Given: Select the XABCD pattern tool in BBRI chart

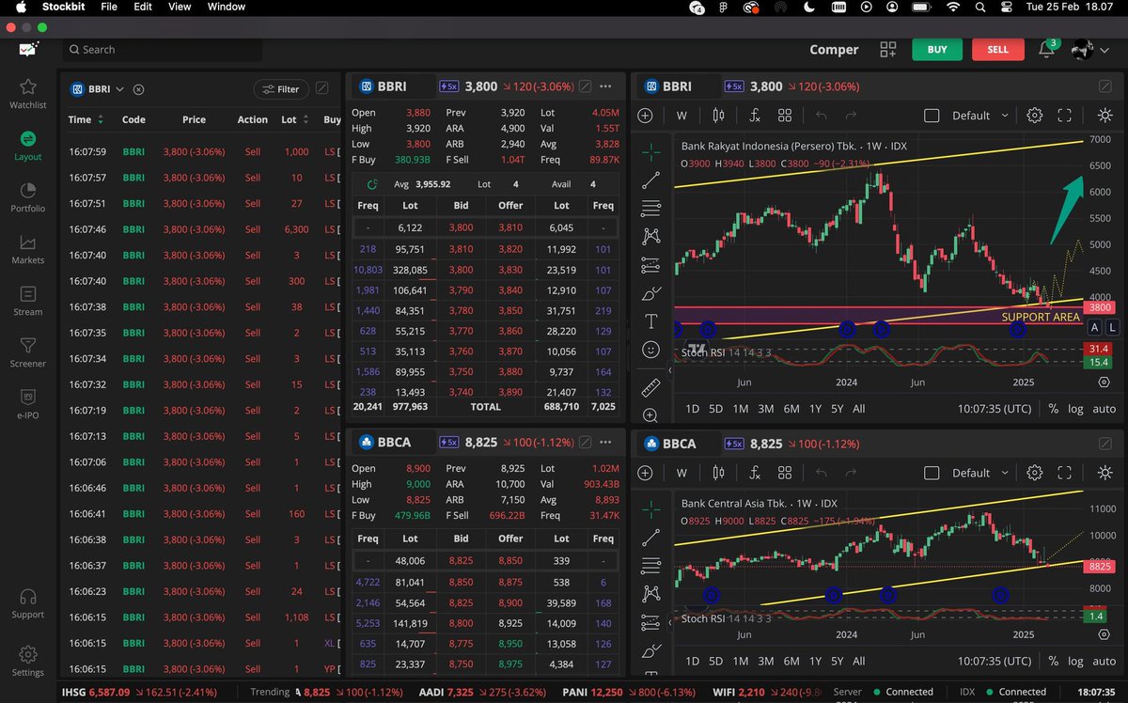Looking at the screenshot, I should (x=650, y=237).
